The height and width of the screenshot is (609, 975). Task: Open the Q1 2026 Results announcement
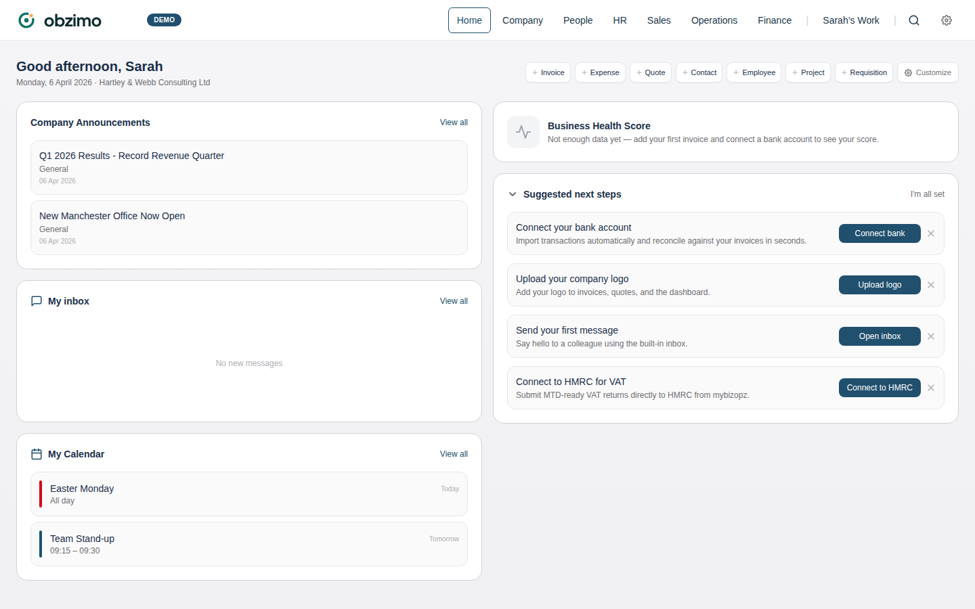point(249,168)
